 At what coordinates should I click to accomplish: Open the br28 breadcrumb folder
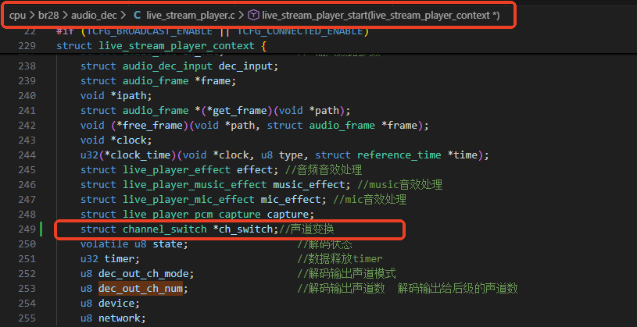pyautogui.click(x=48, y=16)
